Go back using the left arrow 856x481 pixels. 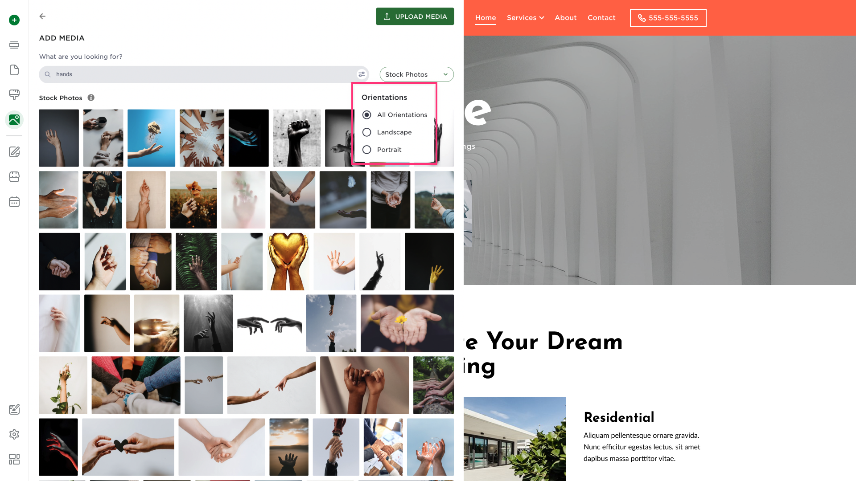(x=42, y=16)
